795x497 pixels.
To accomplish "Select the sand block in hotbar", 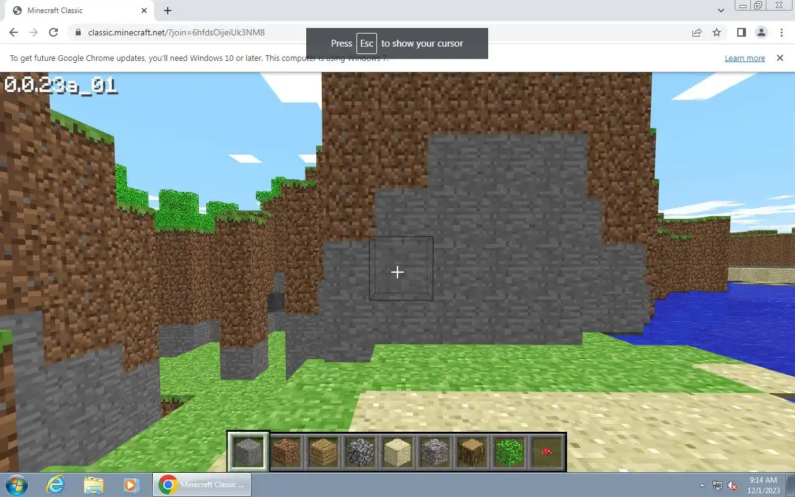I will click(397, 452).
